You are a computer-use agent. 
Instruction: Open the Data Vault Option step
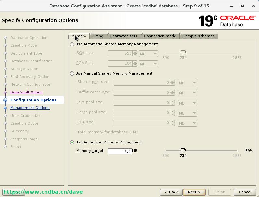tap(26, 92)
